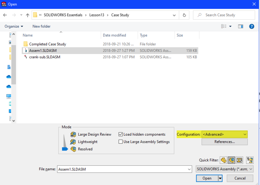The height and width of the screenshot is (185, 260).
Task: Open the recent locations dropdown arrow
Action: coord(21,15)
